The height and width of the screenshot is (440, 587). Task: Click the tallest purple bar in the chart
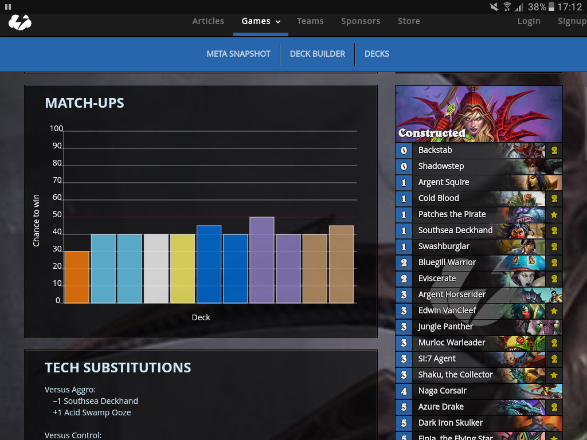click(x=261, y=260)
